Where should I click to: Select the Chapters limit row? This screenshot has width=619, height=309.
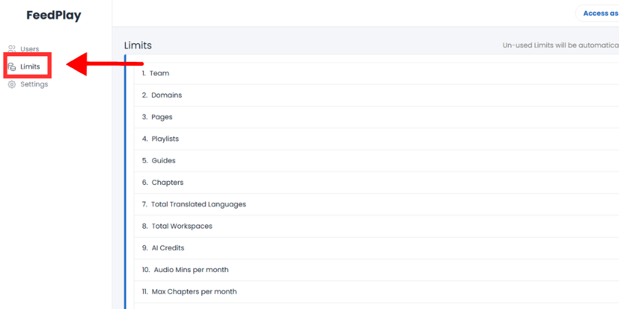tap(376, 183)
